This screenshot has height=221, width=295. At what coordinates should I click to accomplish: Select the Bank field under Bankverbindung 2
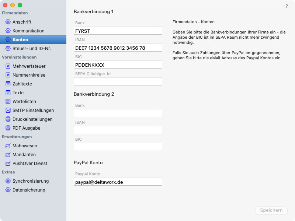tap(118, 113)
